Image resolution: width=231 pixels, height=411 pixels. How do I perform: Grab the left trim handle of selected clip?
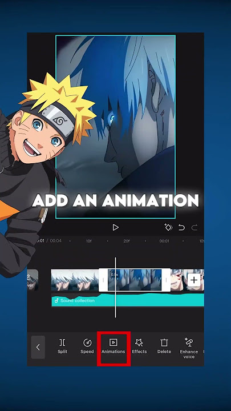pos(103,280)
